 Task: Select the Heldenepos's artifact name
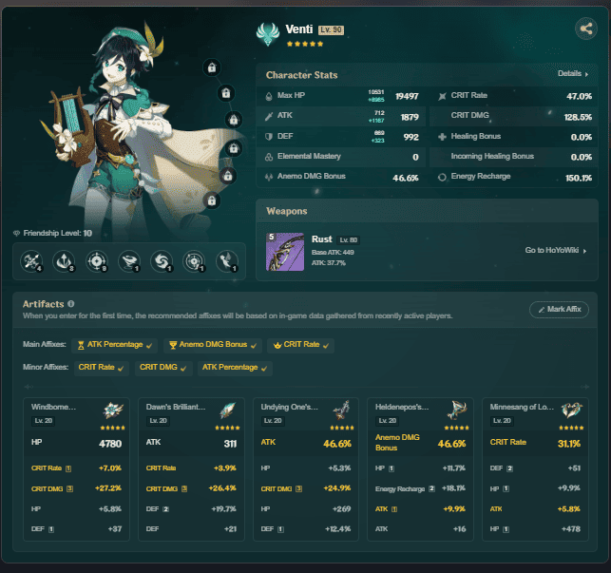point(402,407)
